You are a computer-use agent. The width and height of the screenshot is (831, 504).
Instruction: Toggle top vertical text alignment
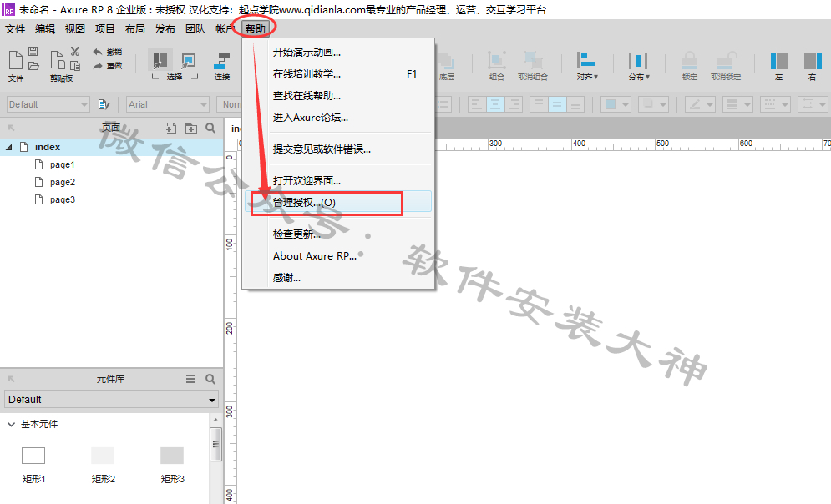click(x=539, y=104)
